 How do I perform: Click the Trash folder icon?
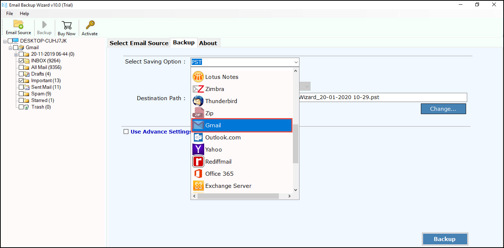(x=27, y=107)
